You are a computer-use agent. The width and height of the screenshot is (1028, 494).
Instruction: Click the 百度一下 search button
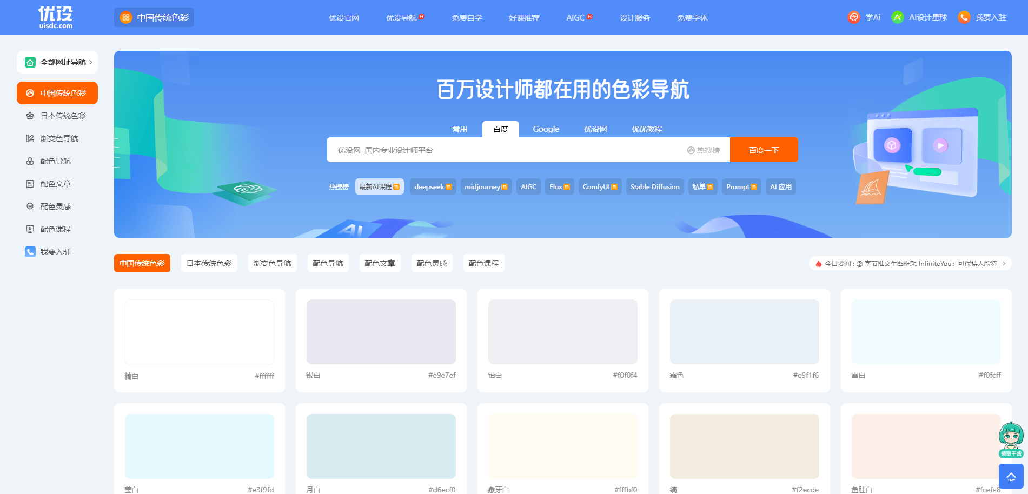click(764, 150)
